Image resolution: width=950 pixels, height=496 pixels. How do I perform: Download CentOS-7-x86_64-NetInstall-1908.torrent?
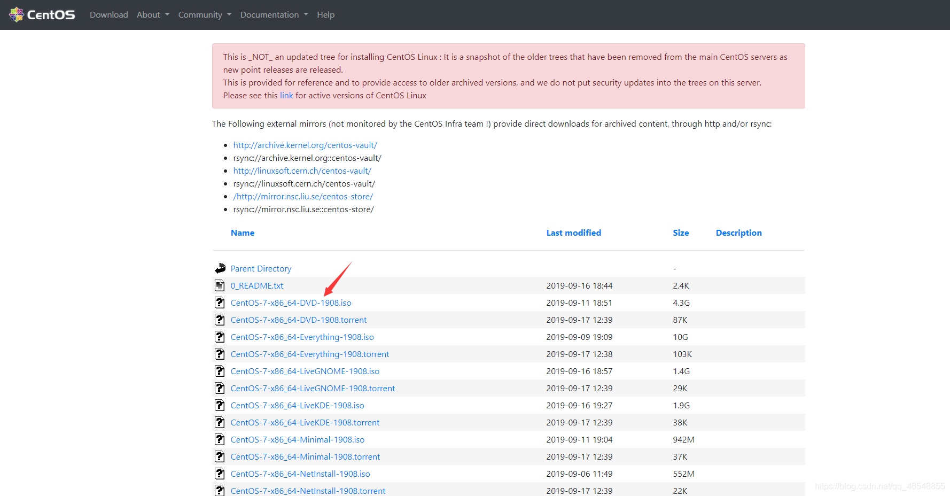pos(308,491)
